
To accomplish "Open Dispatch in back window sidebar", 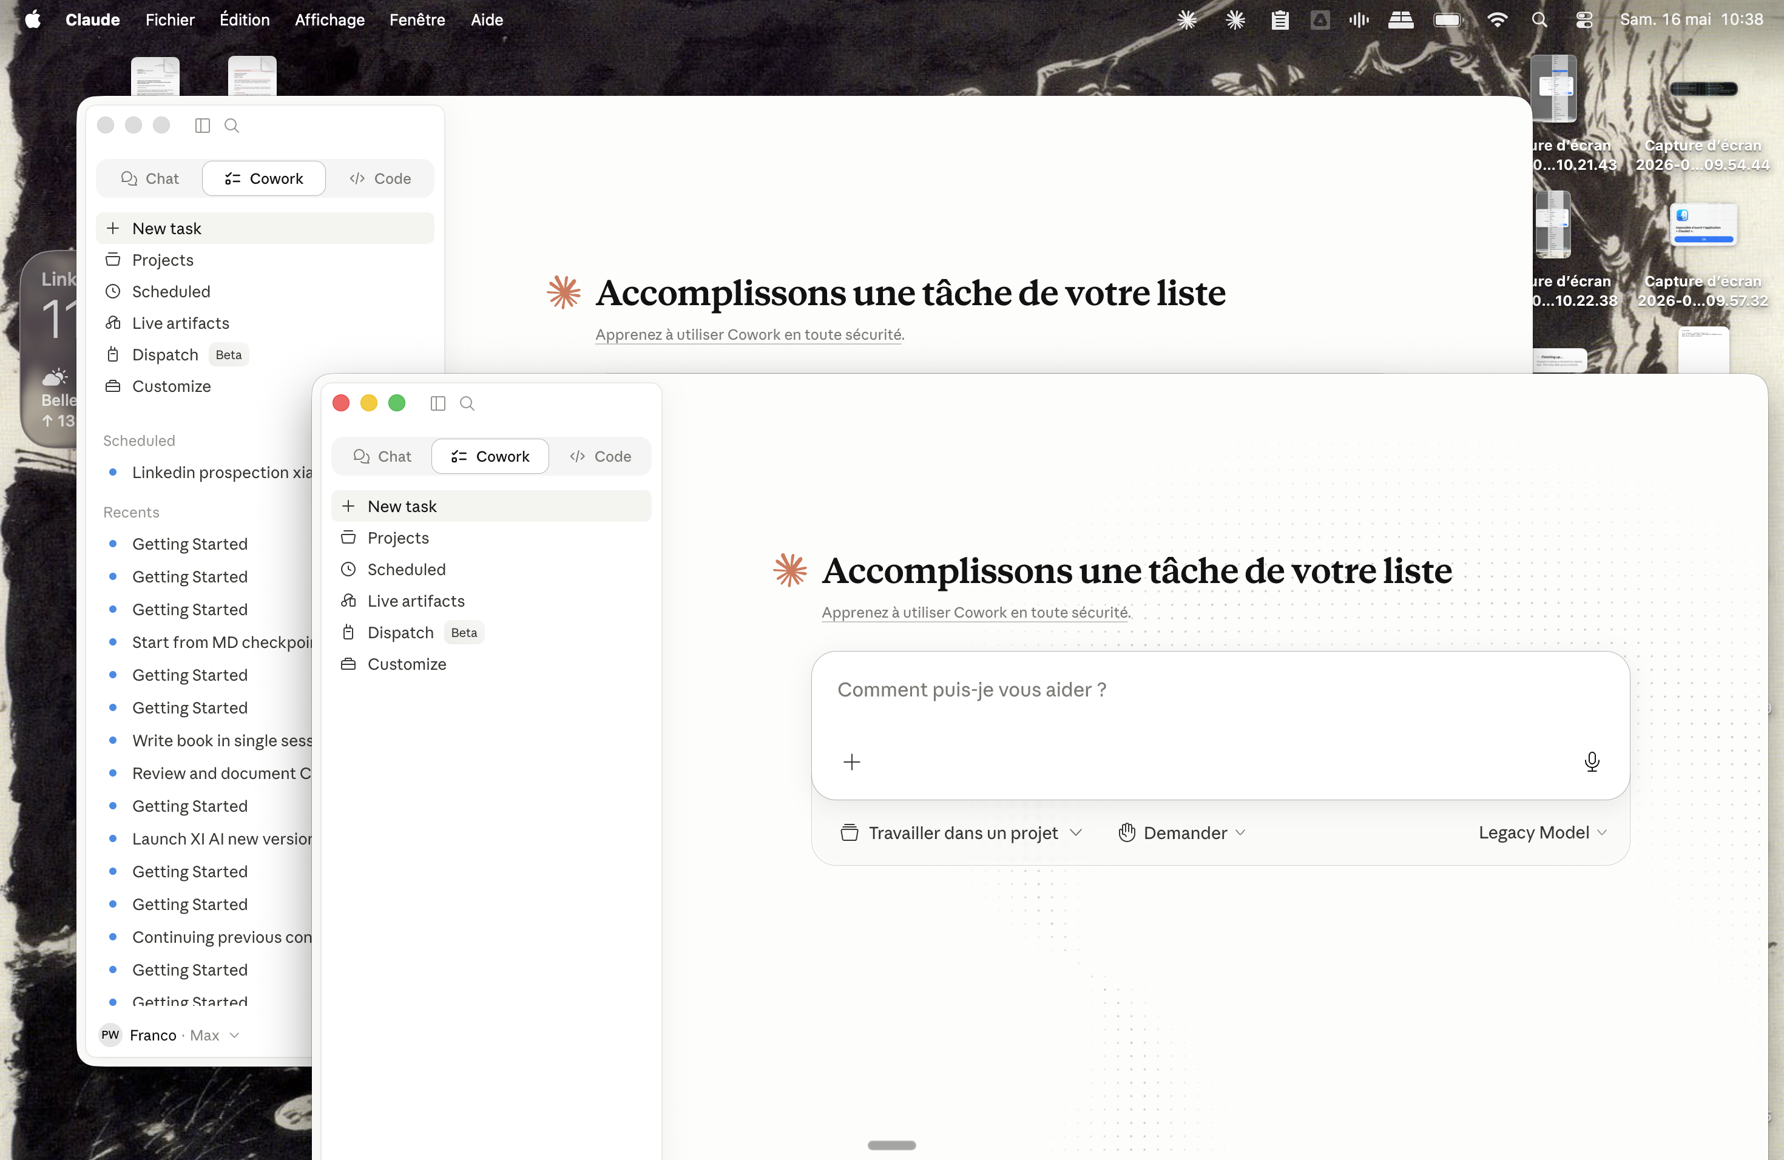I will tap(265, 354).
